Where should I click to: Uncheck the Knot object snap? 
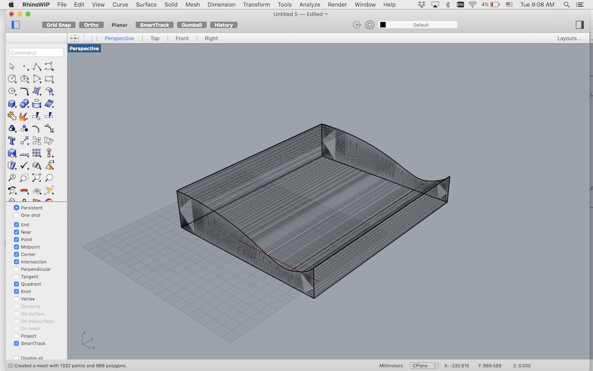[16, 291]
